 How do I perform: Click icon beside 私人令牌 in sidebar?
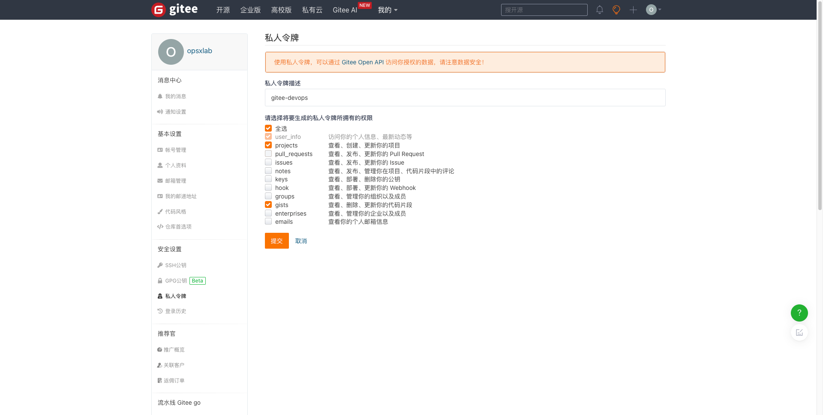160,296
